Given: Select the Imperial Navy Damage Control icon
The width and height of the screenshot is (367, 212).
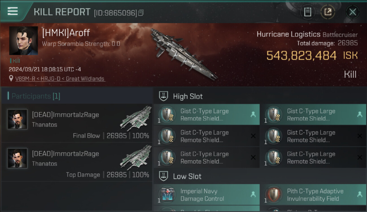Looking at the screenshot, I should tap(168, 195).
